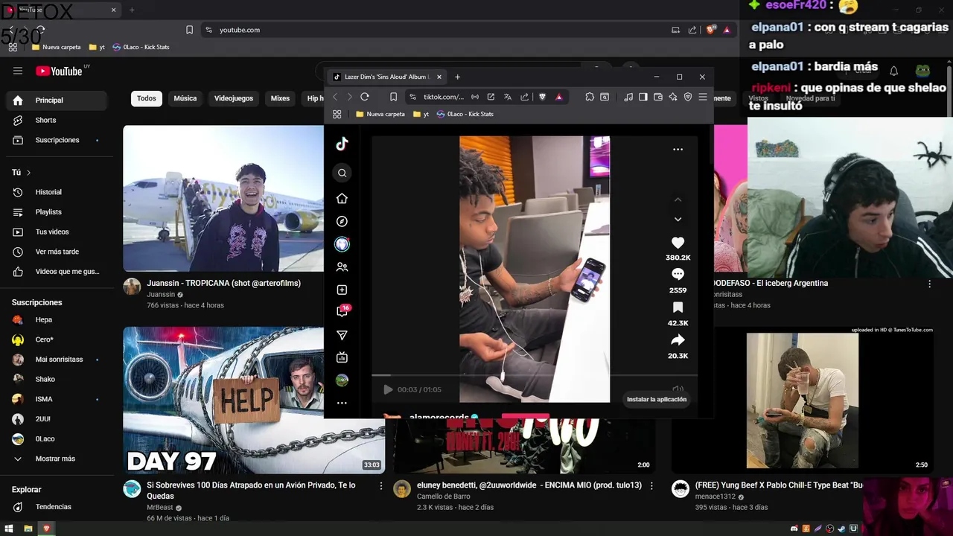
Task: Open extensions puzzle icon in TikTok window
Action: 590,97
